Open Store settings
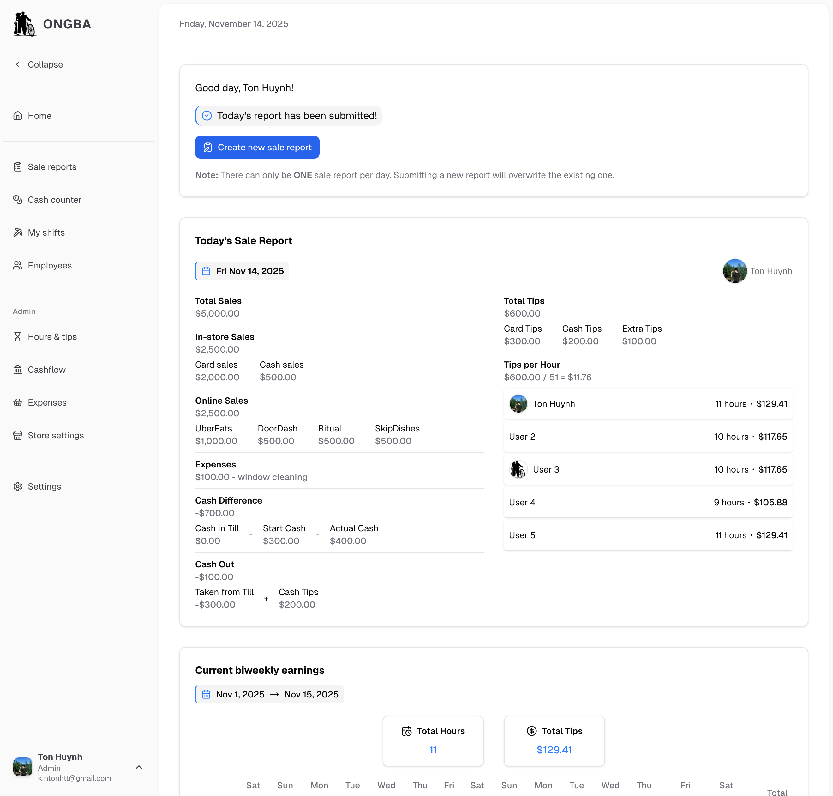 56,435
